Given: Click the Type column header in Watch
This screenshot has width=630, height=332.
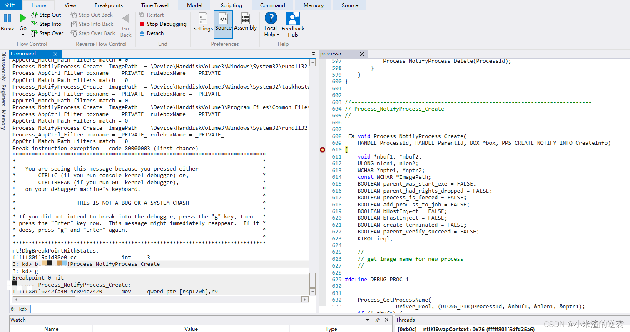Looking at the screenshot, I should click(331, 329).
